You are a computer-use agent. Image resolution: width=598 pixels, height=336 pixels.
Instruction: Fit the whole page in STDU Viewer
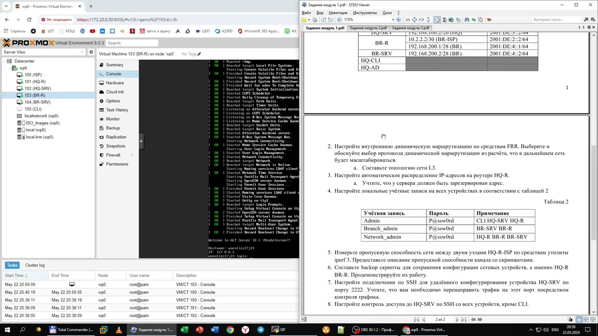(414, 20)
